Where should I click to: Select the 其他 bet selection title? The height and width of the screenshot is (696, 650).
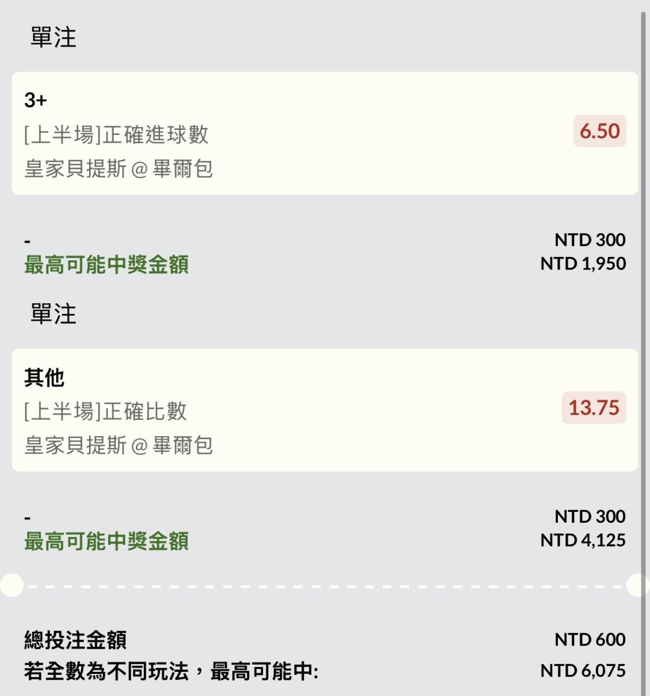(45, 377)
